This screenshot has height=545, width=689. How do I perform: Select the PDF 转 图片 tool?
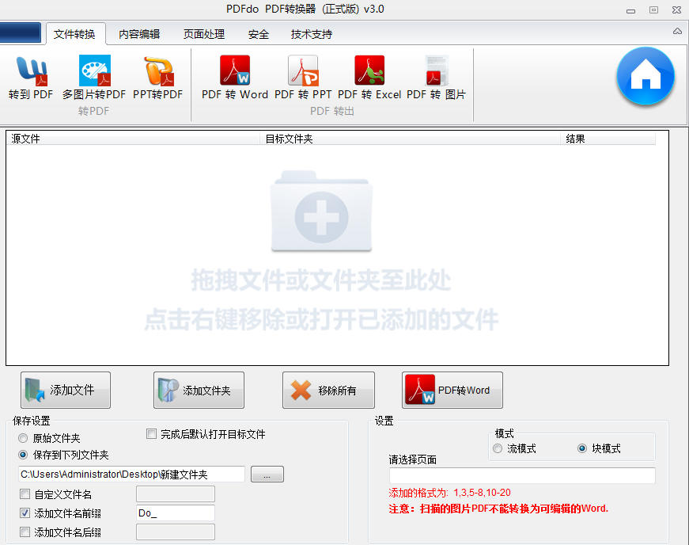point(436,78)
